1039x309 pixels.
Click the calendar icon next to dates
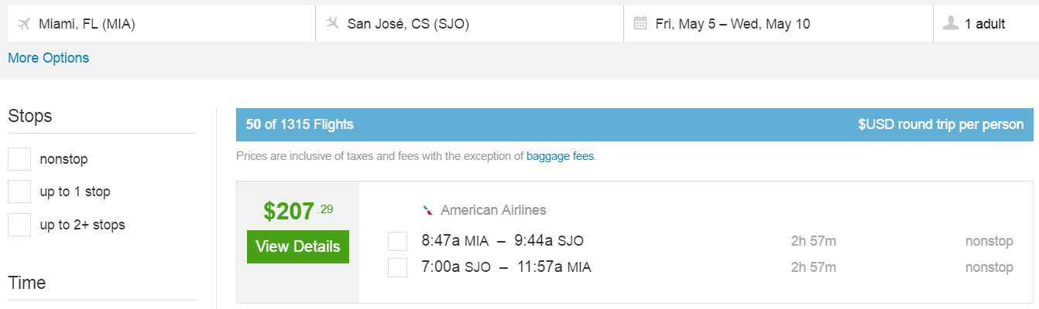click(640, 23)
